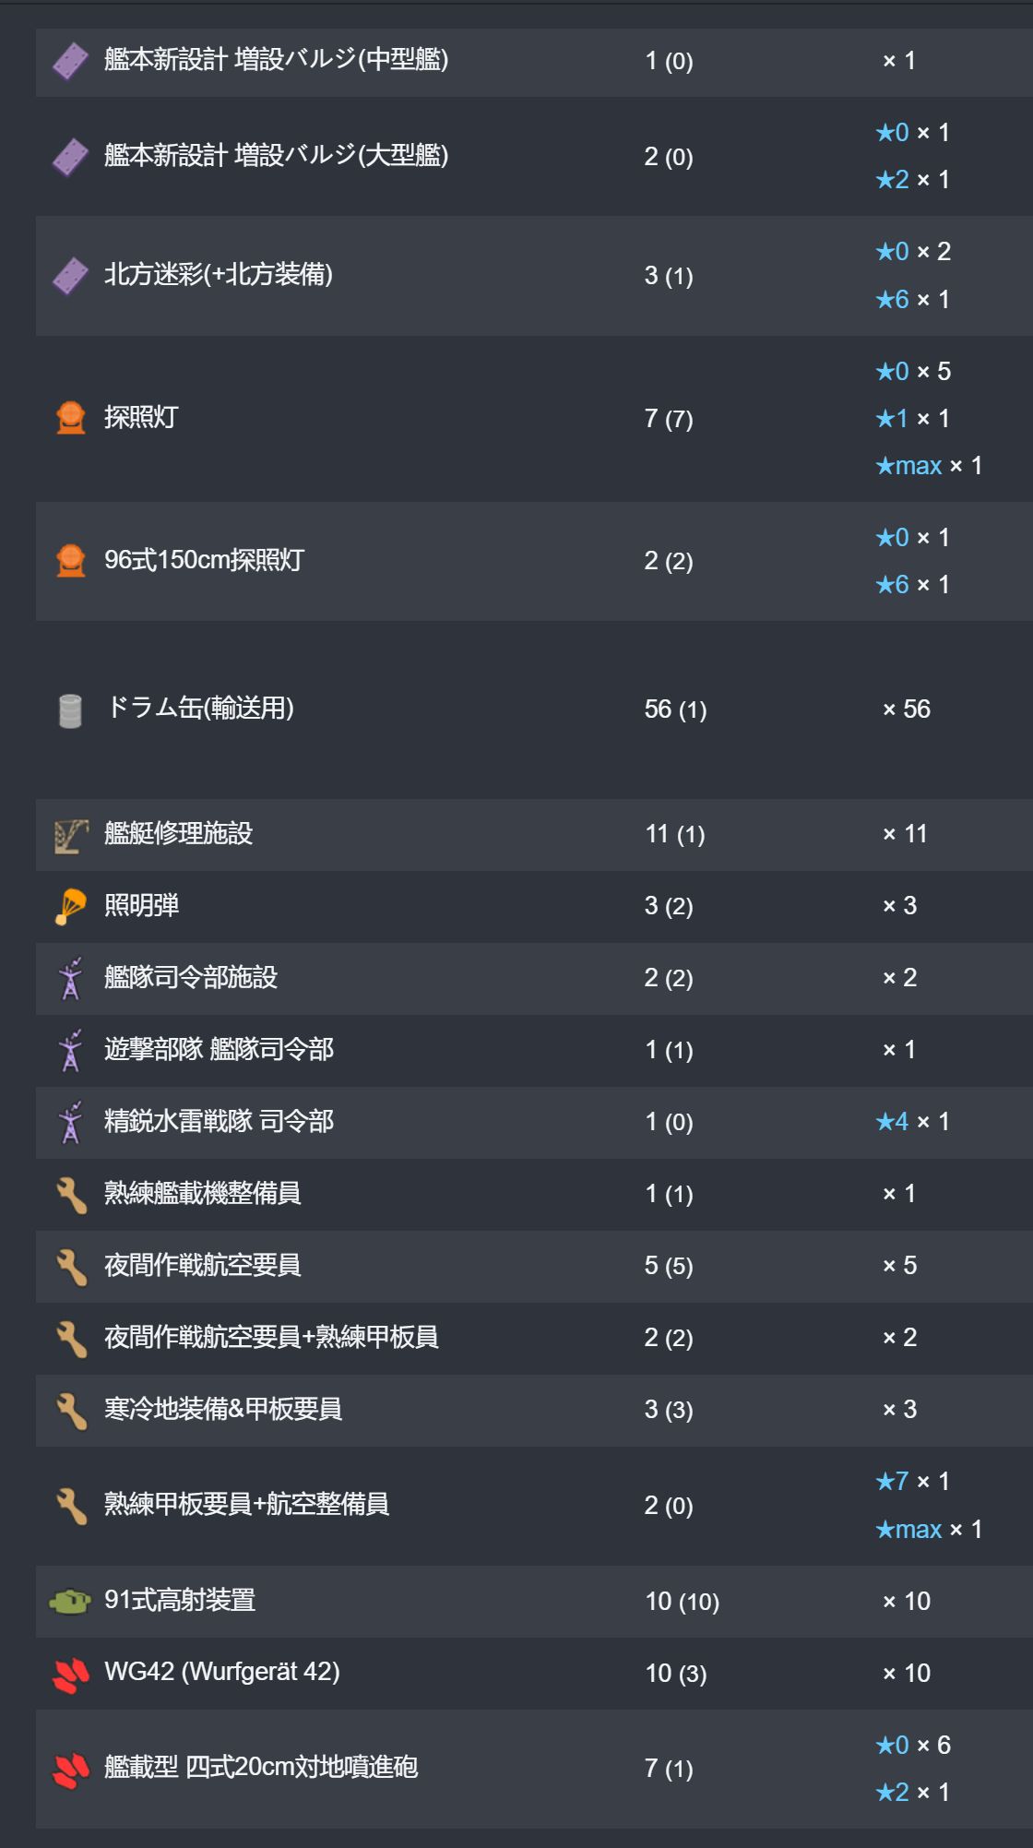Click the red rocket icon for WG42
1033x1848 pixels.
coord(70,1674)
